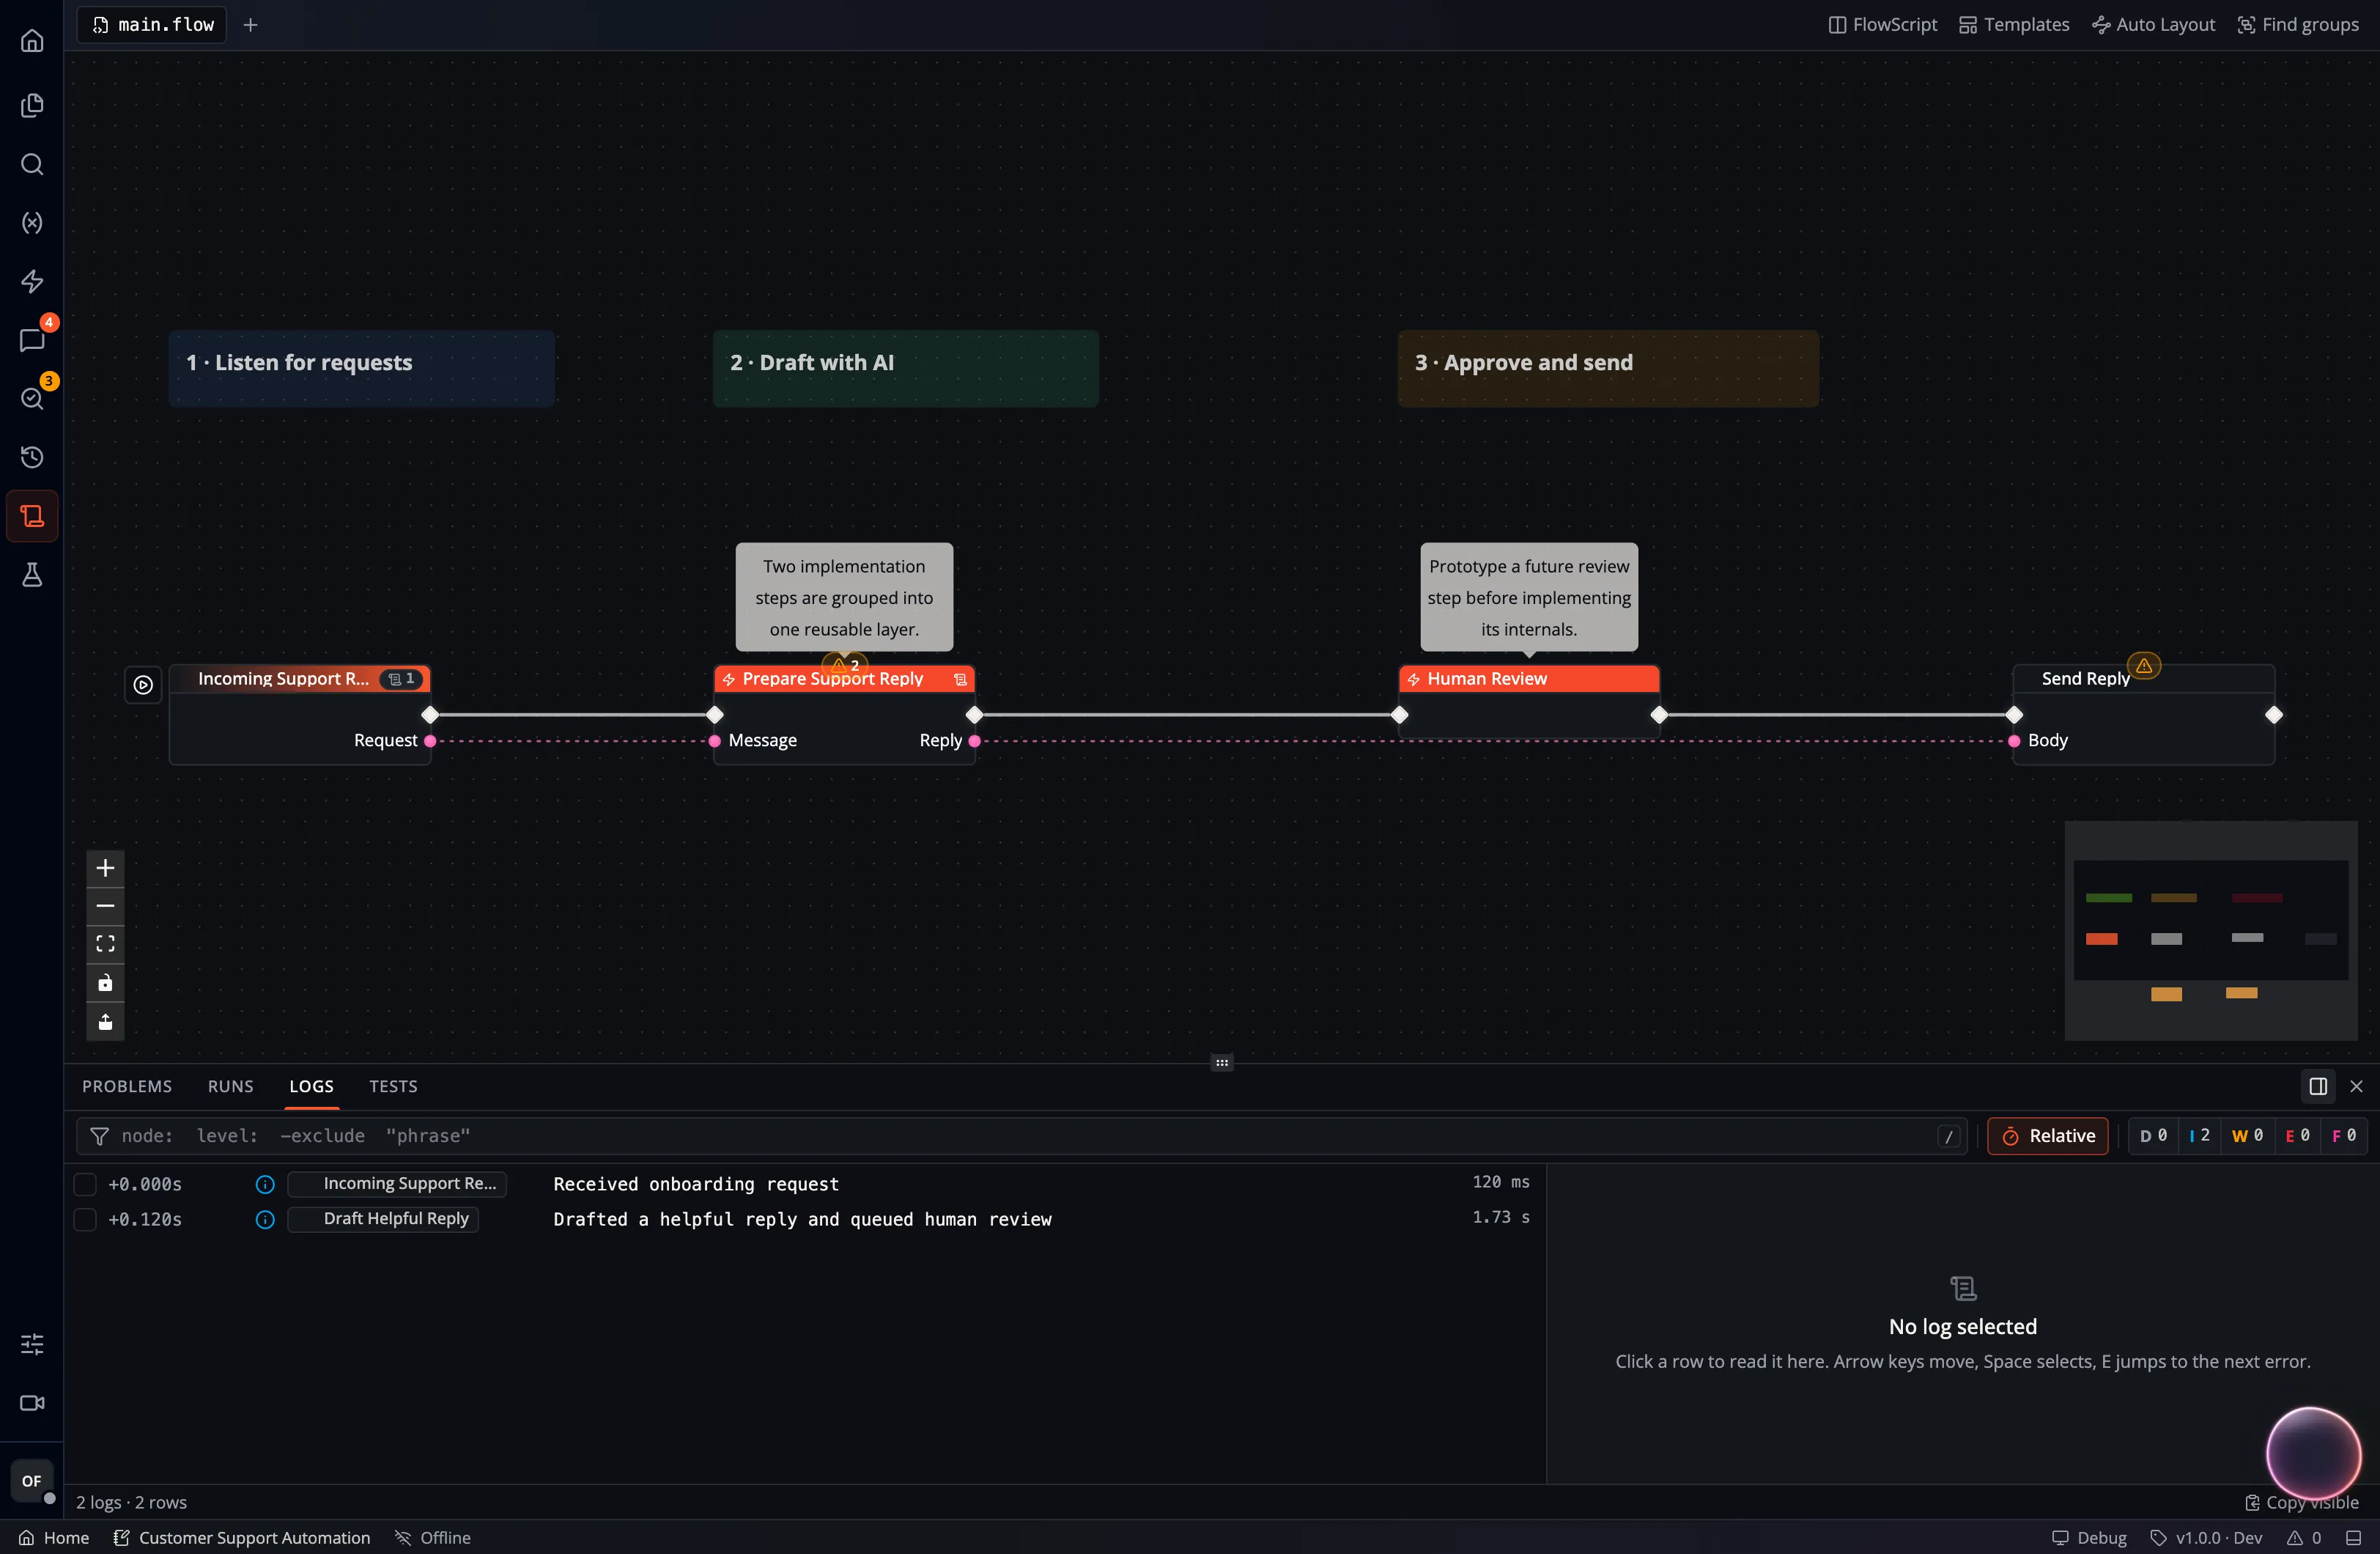Toggle the log detail split panel icon

(2318, 1086)
